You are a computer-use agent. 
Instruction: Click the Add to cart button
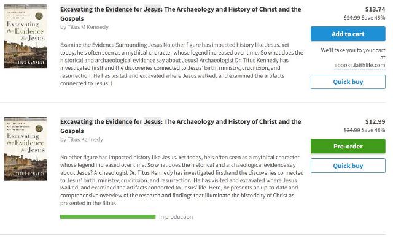[348, 34]
